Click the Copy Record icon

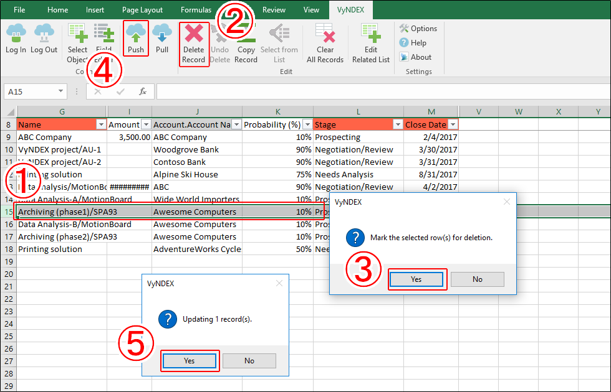246,33
